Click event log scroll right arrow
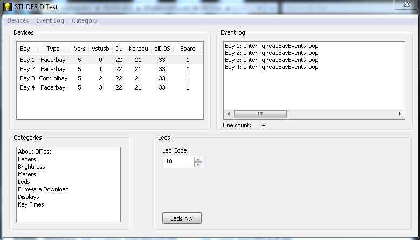The height and width of the screenshot is (240, 420). (400, 114)
